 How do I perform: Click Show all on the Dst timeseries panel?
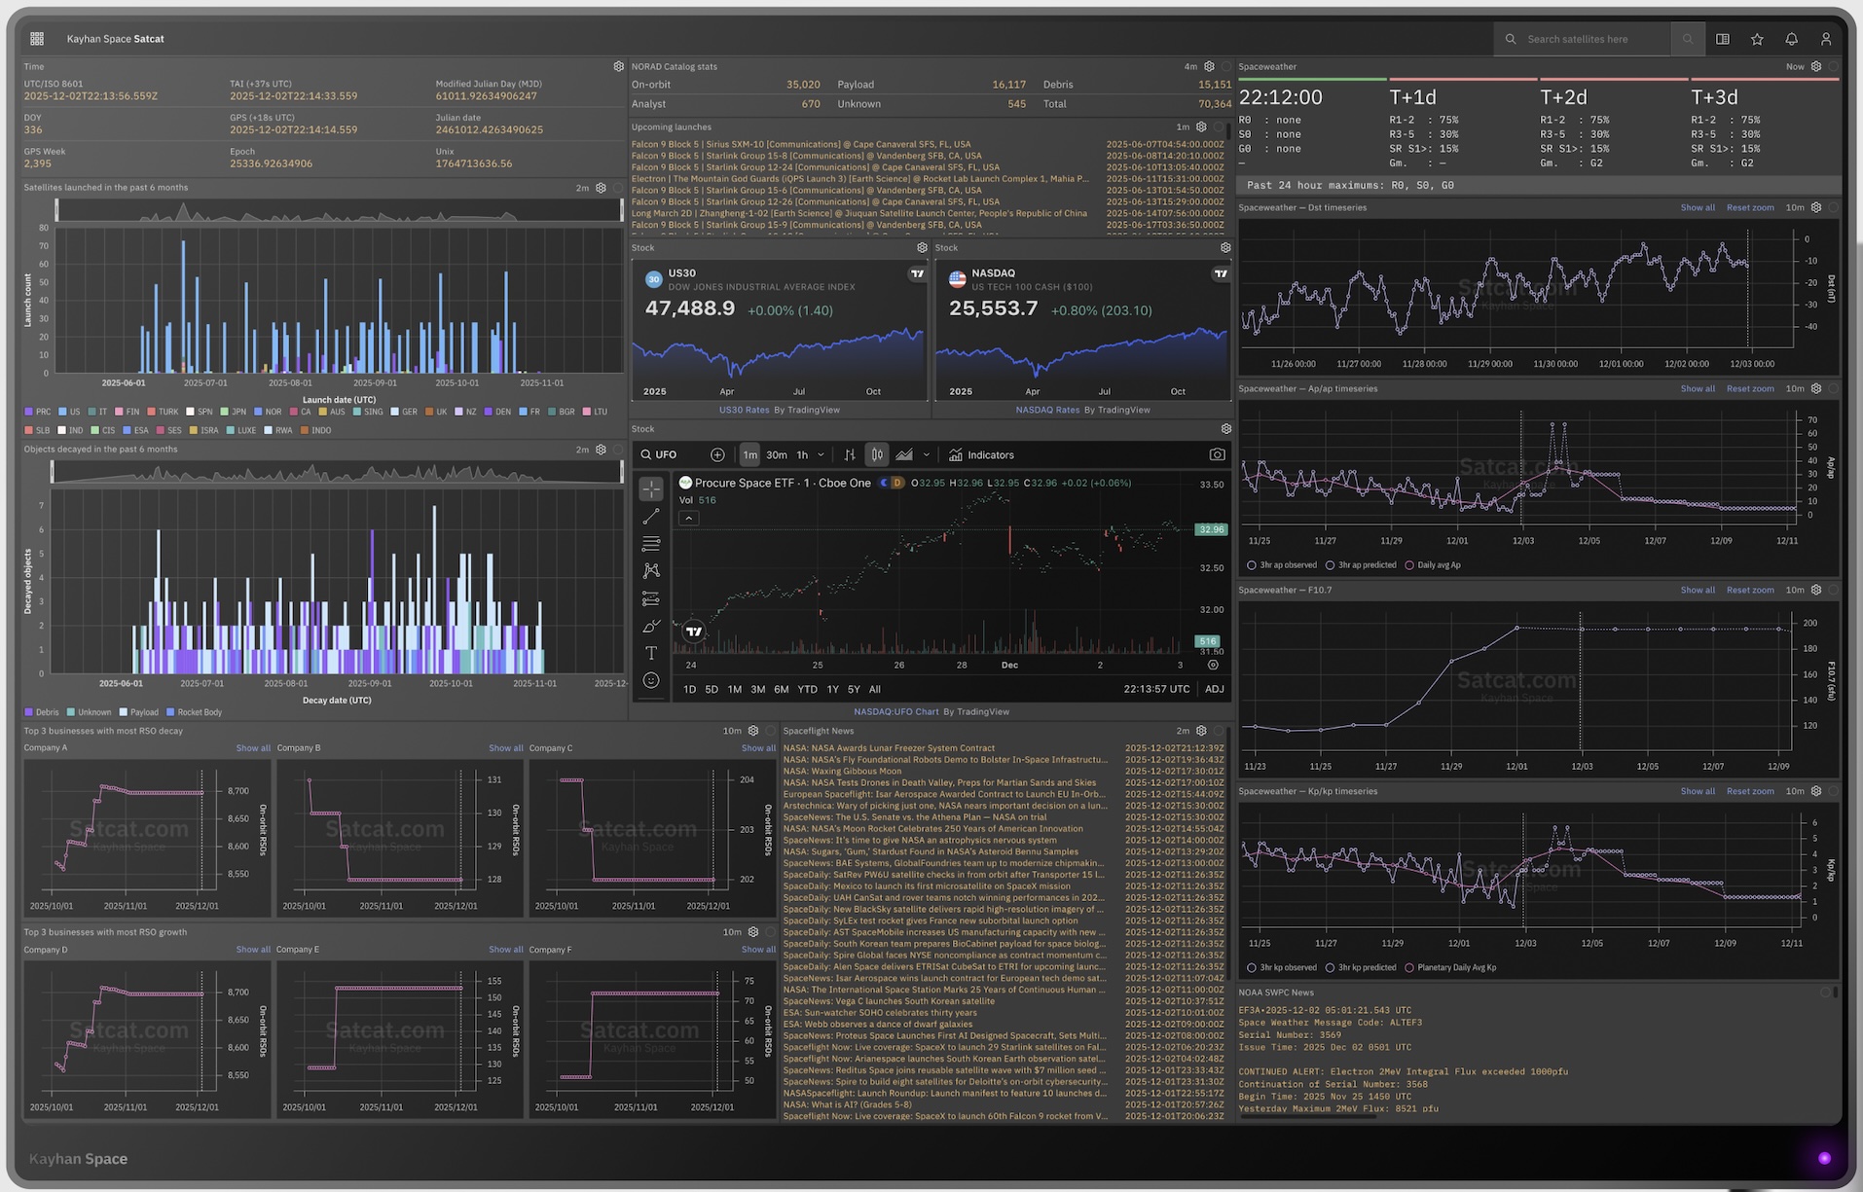1698,207
